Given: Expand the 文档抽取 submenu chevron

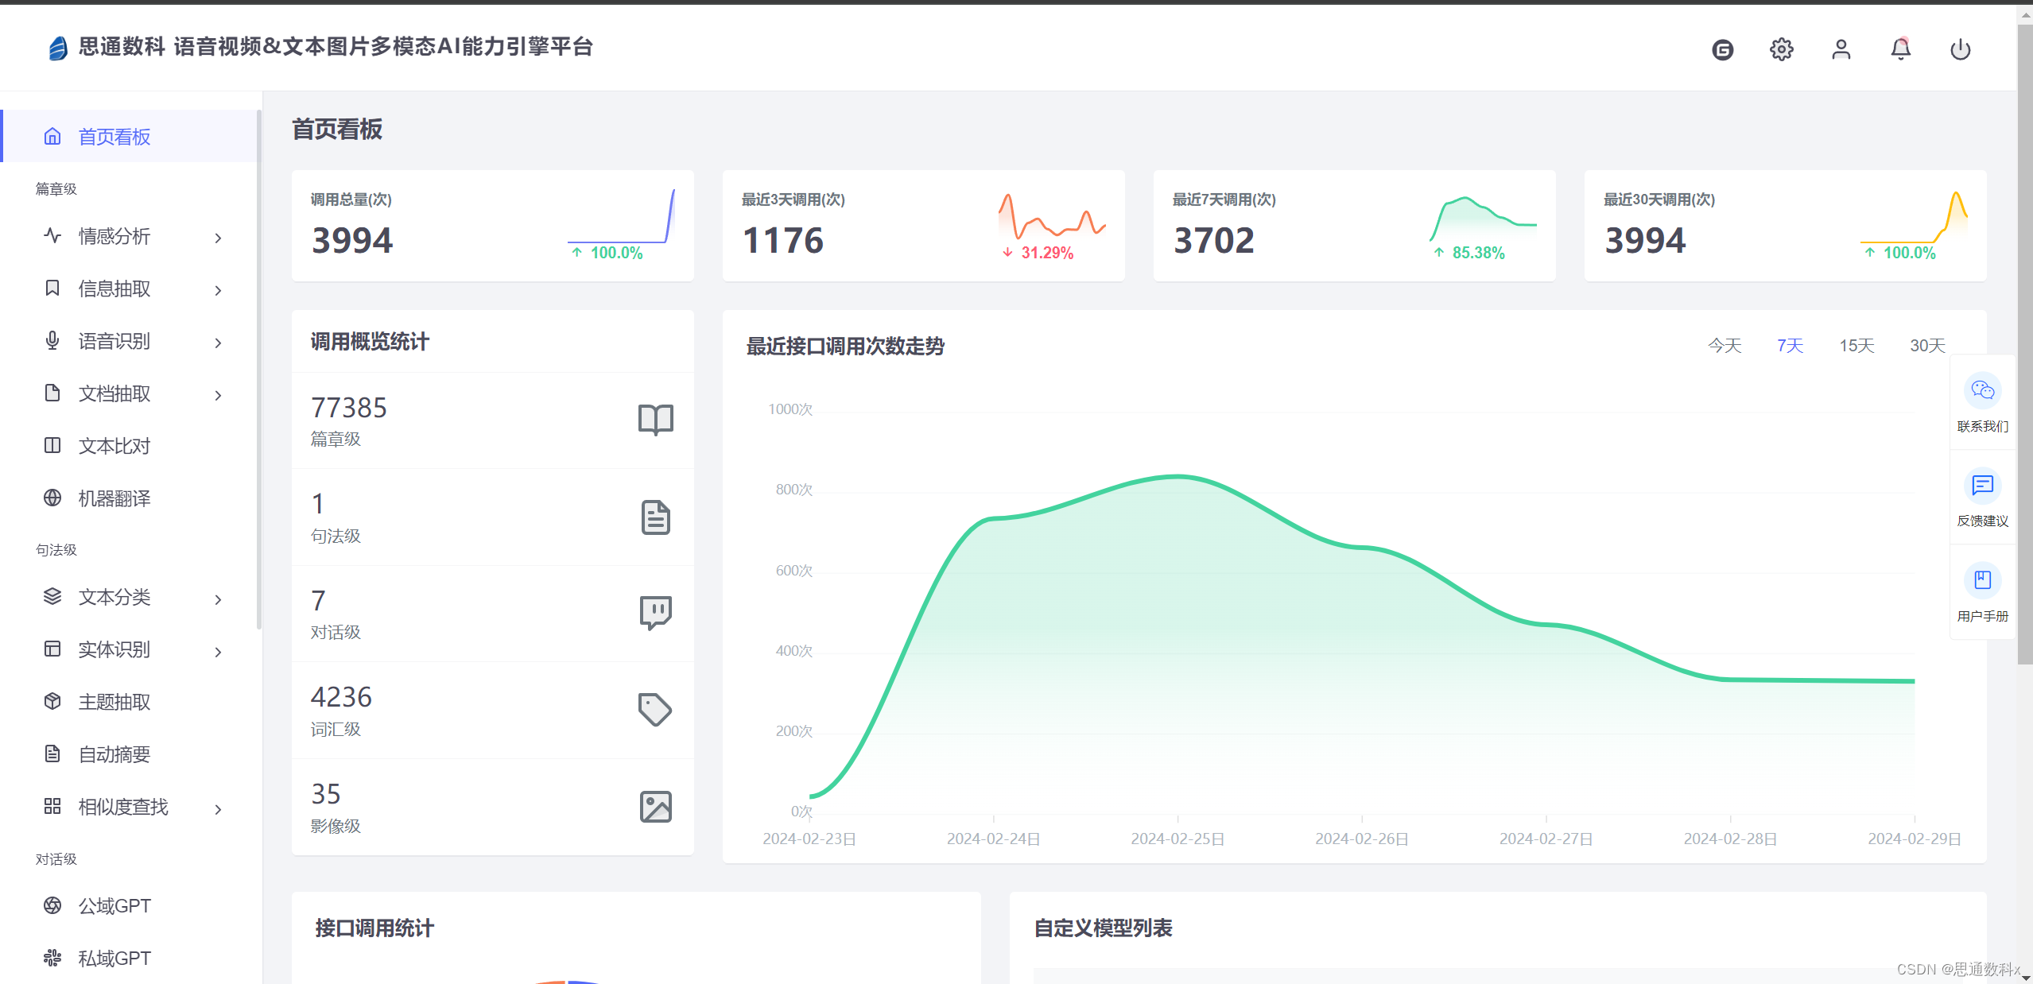Looking at the screenshot, I should click(219, 395).
